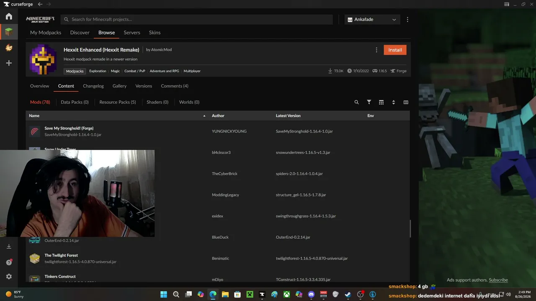Viewport: 536px width, 301px height.
Task: Open modpack options menu beside Install
Action: (x=376, y=50)
